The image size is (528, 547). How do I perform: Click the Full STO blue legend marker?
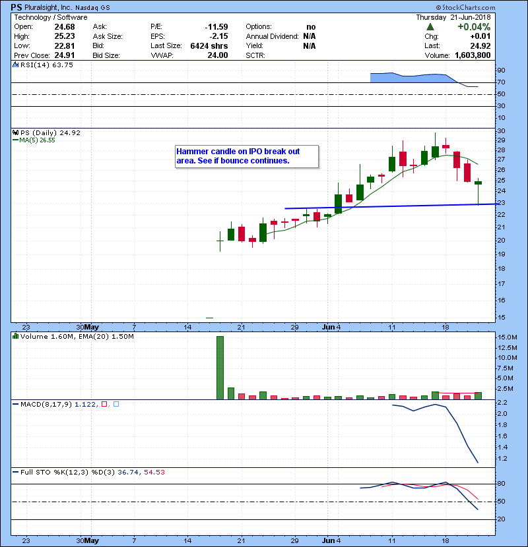click(16, 472)
